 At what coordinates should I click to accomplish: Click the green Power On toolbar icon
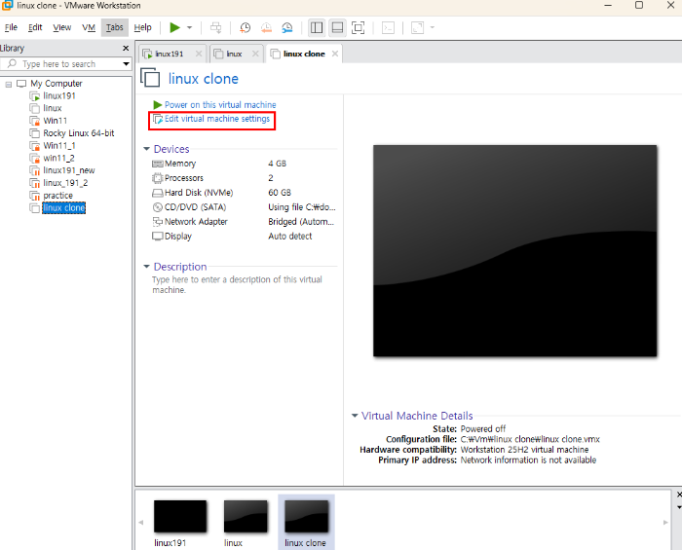pos(174,28)
